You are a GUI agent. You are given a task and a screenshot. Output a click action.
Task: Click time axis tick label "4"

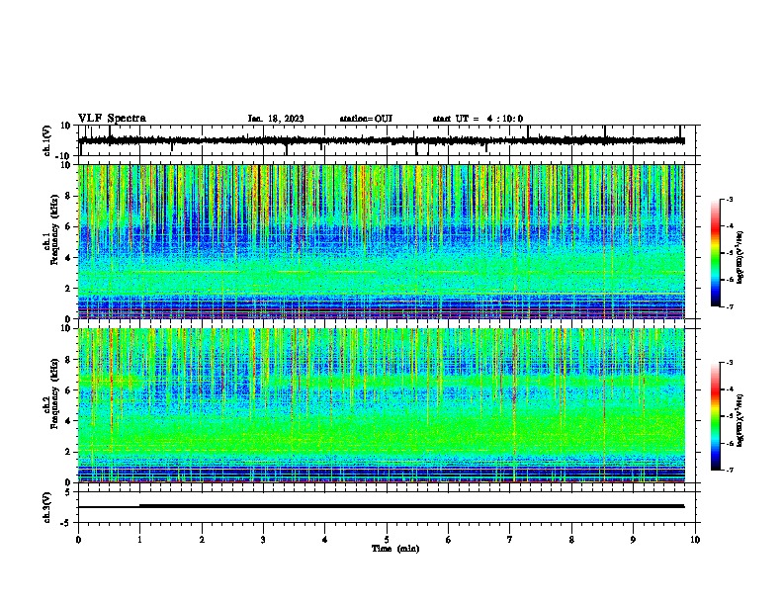pos(325,540)
